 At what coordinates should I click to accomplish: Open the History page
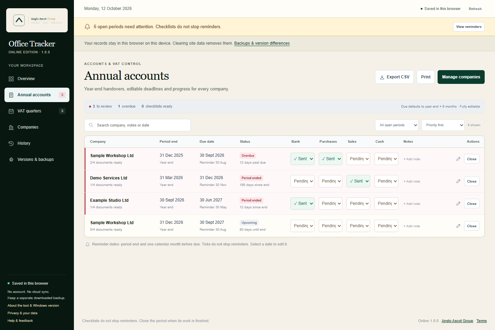[x=37, y=143]
